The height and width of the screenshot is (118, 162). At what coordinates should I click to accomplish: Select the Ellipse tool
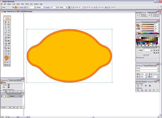pyautogui.click(x=9, y=30)
